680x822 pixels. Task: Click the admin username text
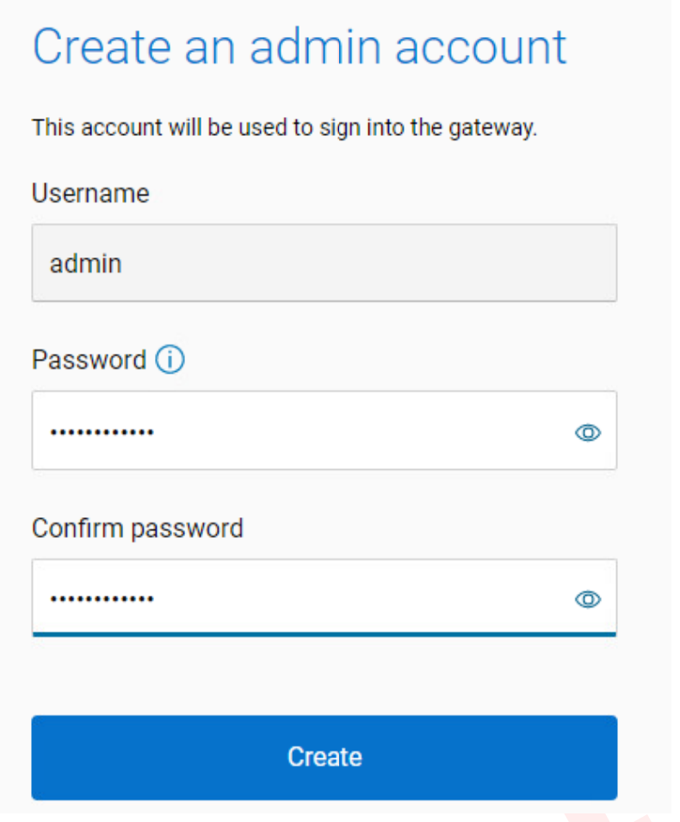pos(85,263)
